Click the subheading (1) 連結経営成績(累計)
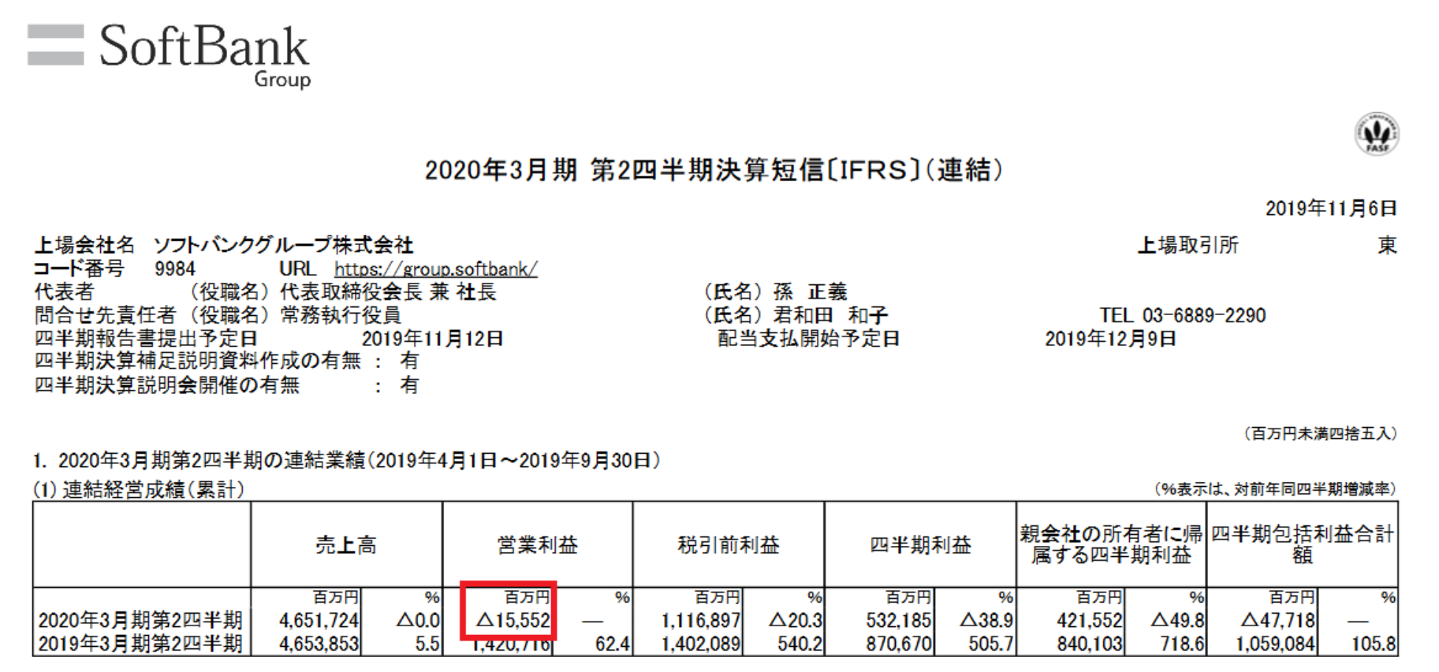 (139, 489)
